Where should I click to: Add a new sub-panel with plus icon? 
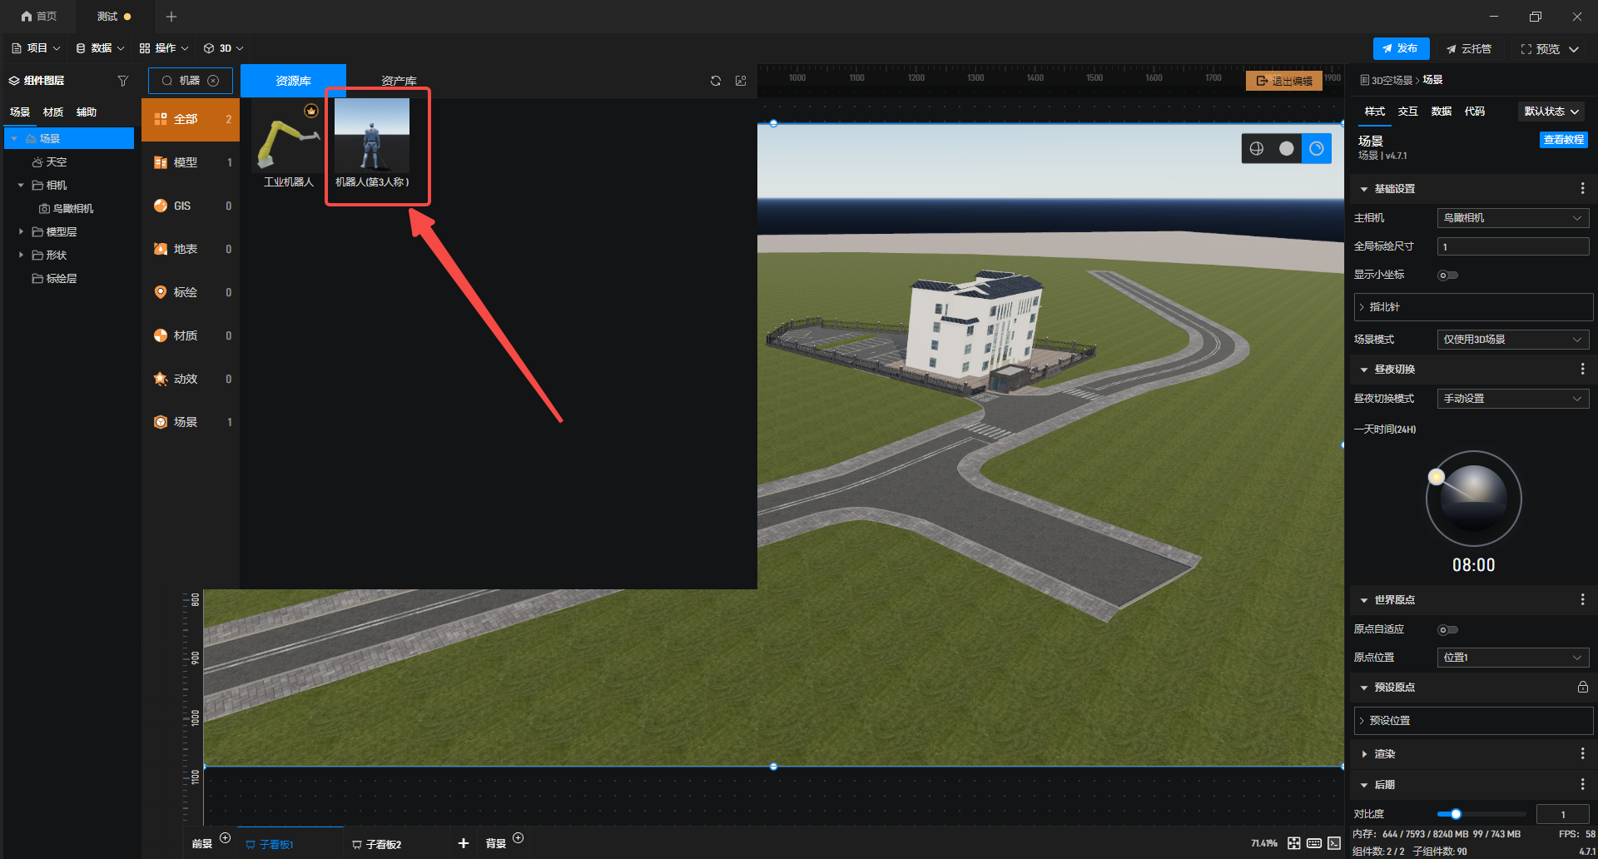coord(463,843)
